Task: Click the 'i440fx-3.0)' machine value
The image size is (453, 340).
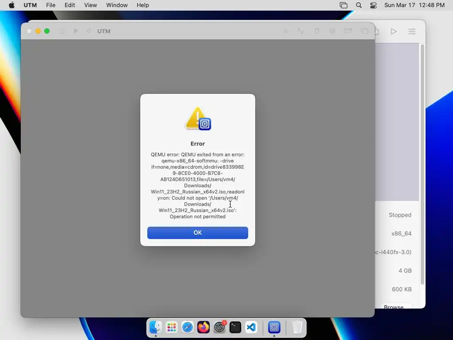Action: pos(393,252)
